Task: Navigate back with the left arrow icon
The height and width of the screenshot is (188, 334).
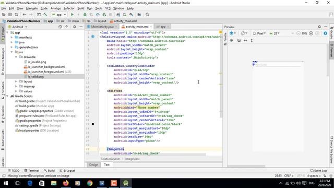Action: point(25,15)
